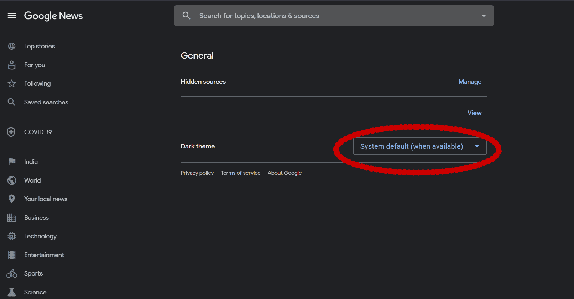Image resolution: width=574 pixels, height=299 pixels.
Task: Go to For you section
Action: [x=35, y=65]
